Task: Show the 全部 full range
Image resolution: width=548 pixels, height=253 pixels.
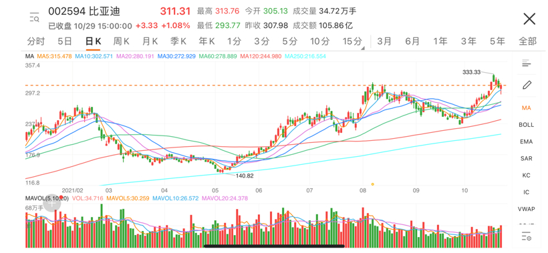Action: 527,41
